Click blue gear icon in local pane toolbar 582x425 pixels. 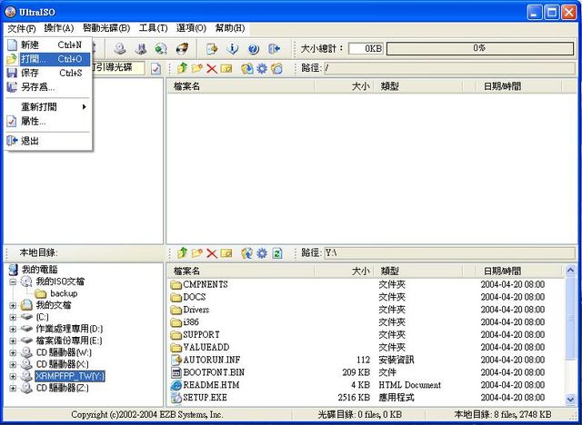[262, 253]
